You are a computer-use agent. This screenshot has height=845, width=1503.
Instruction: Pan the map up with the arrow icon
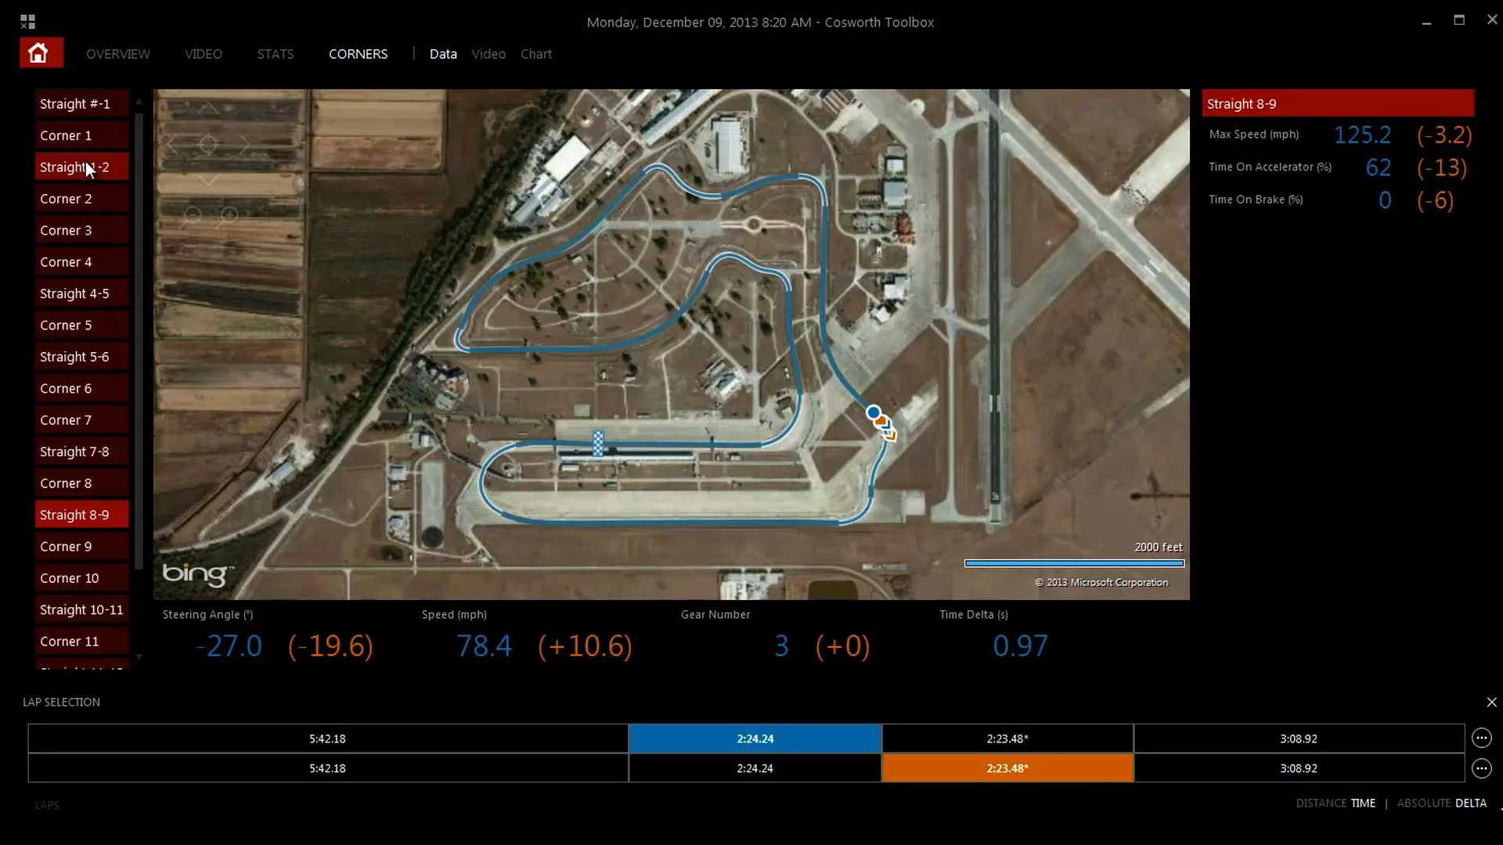(208, 109)
